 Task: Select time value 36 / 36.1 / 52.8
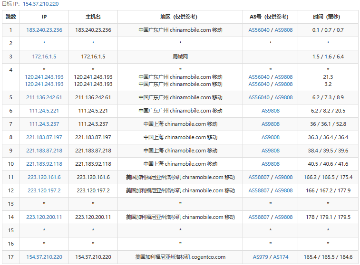[x=328, y=124]
